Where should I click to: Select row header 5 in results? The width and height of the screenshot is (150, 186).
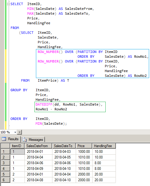pyautogui.click(x=5, y=174)
